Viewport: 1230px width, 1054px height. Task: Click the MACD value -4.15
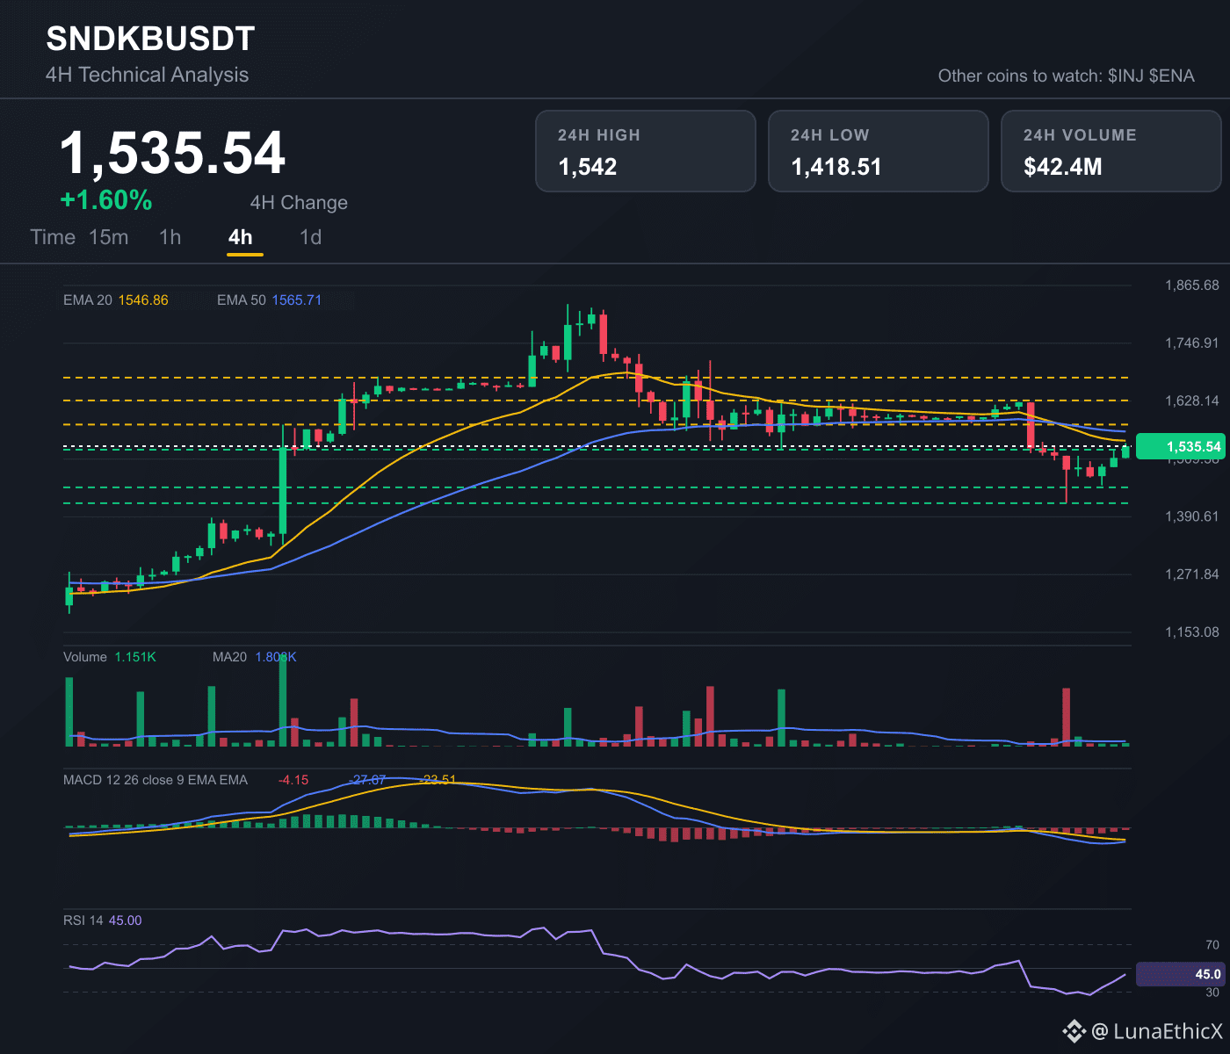[293, 780]
